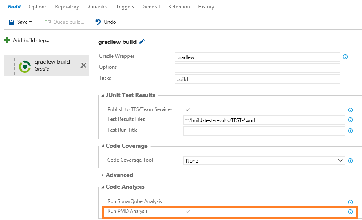Switch to the Variables tab

(97, 7)
